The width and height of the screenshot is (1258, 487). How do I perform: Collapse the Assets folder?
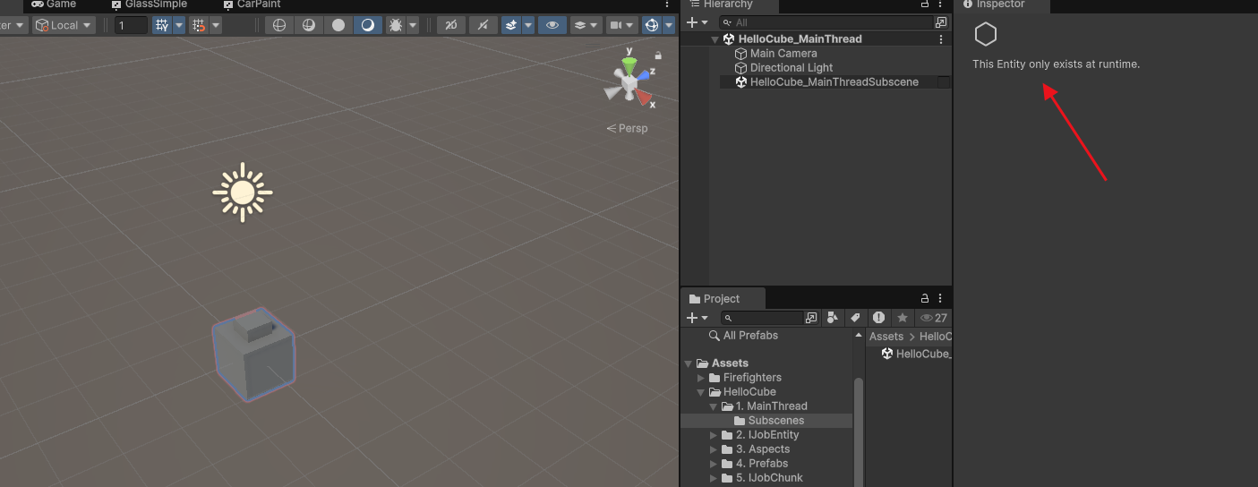(689, 363)
